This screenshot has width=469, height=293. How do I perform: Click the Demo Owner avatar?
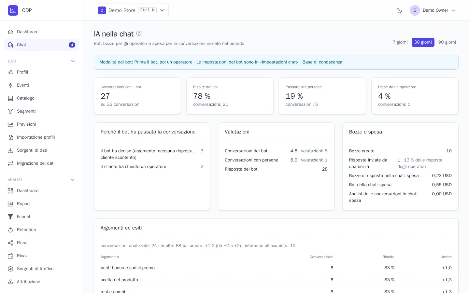[415, 10]
